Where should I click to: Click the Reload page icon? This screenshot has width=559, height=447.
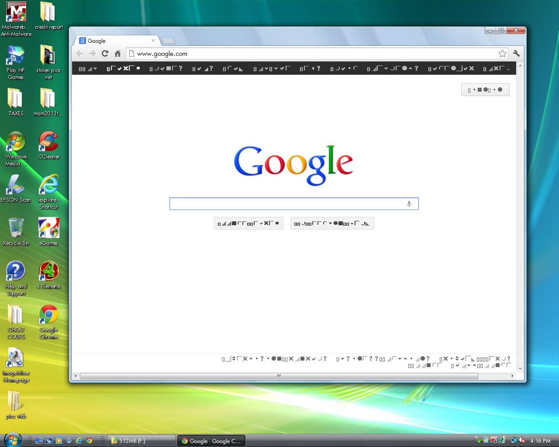coord(105,54)
